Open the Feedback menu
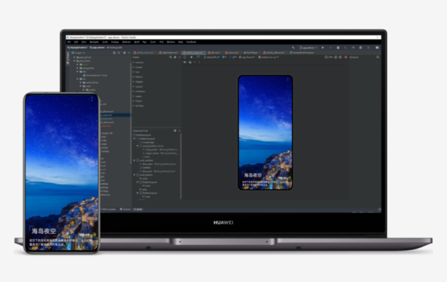Image resolution: width=447 pixels, height=282 pixels. tap(191, 42)
